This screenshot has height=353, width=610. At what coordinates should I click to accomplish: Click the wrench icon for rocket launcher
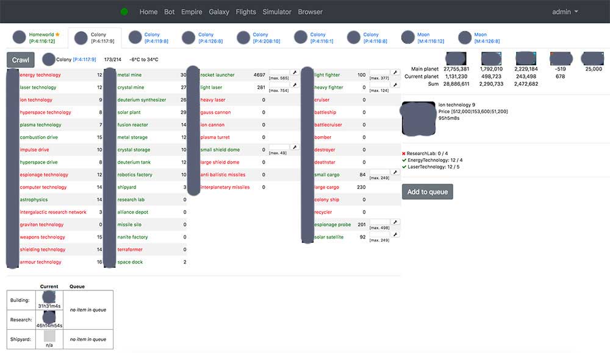pyautogui.click(x=295, y=72)
